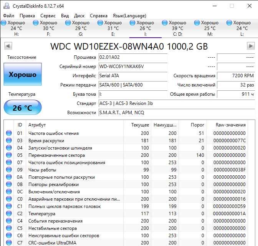Select the Частота ошибок чтения row text
Viewport: 258px width, 246px height.
click(x=53, y=133)
